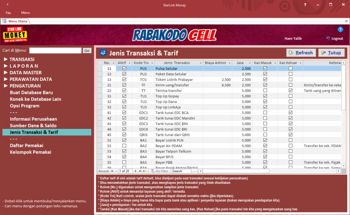Toggle Kas Masuk for Terima transfer

[265, 91]
